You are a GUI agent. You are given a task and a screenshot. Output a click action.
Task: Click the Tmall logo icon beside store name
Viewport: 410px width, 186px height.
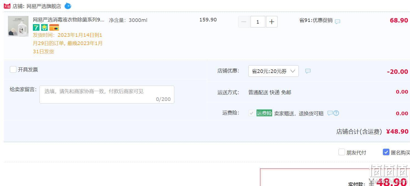(x=7, y=6)
